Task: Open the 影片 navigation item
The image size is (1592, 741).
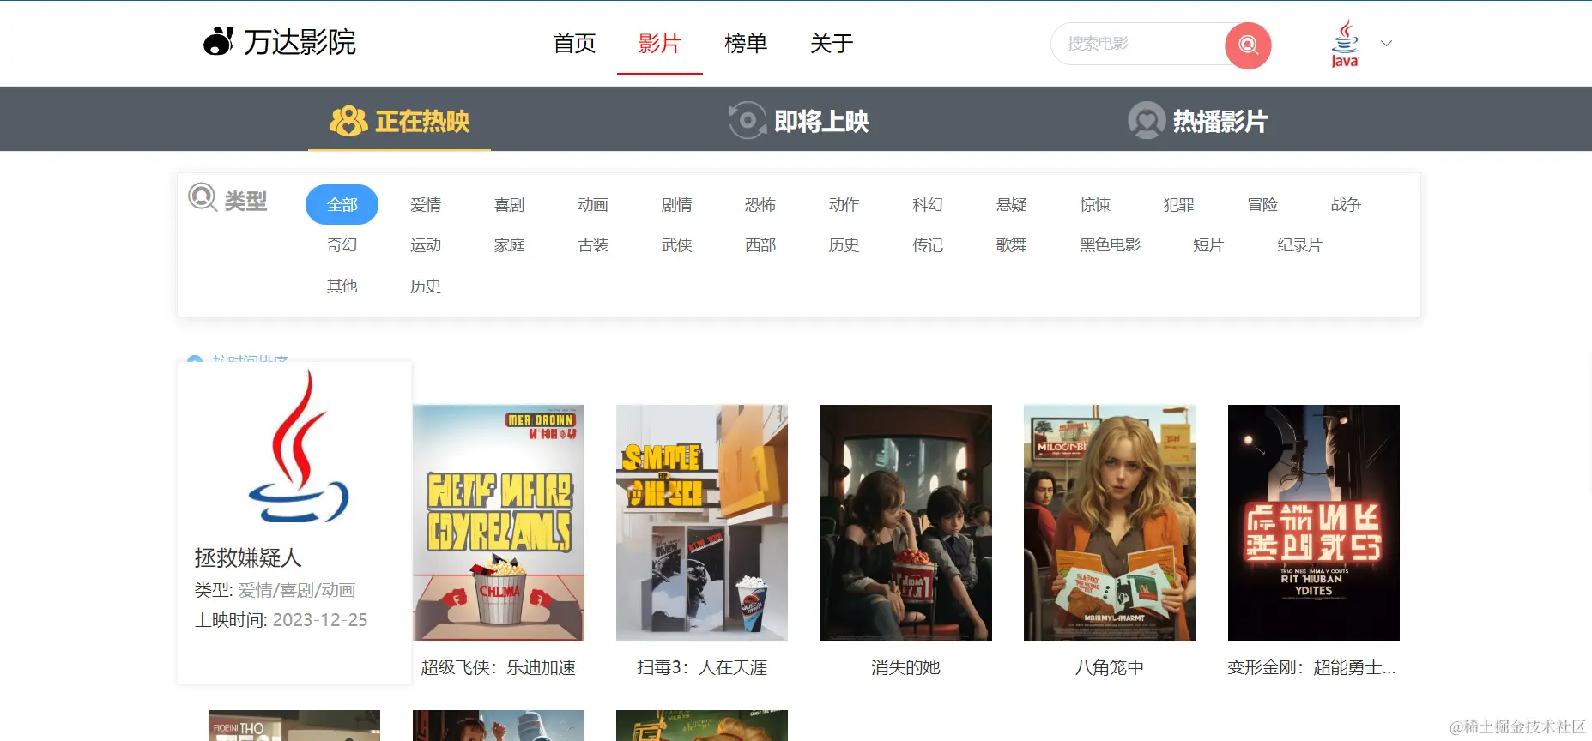Action: coord(660,43)
